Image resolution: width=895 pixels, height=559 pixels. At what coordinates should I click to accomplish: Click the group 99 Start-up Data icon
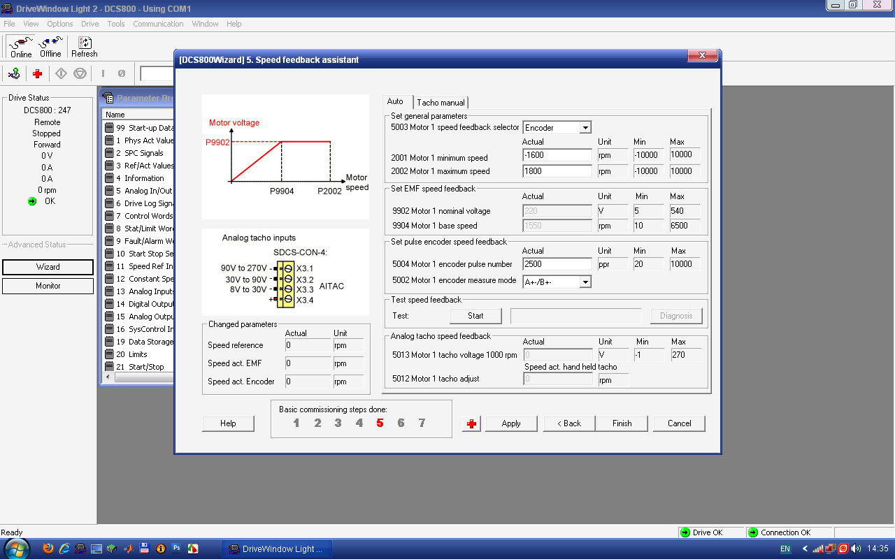[109, 128]
